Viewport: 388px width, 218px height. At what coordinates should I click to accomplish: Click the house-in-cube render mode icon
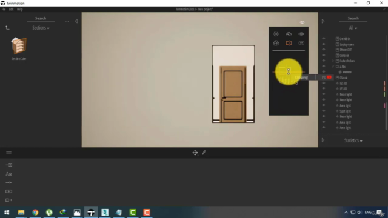click(276, 43)
